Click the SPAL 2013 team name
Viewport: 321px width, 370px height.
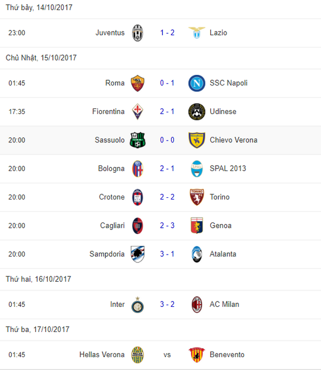click(x=228, y=168)
